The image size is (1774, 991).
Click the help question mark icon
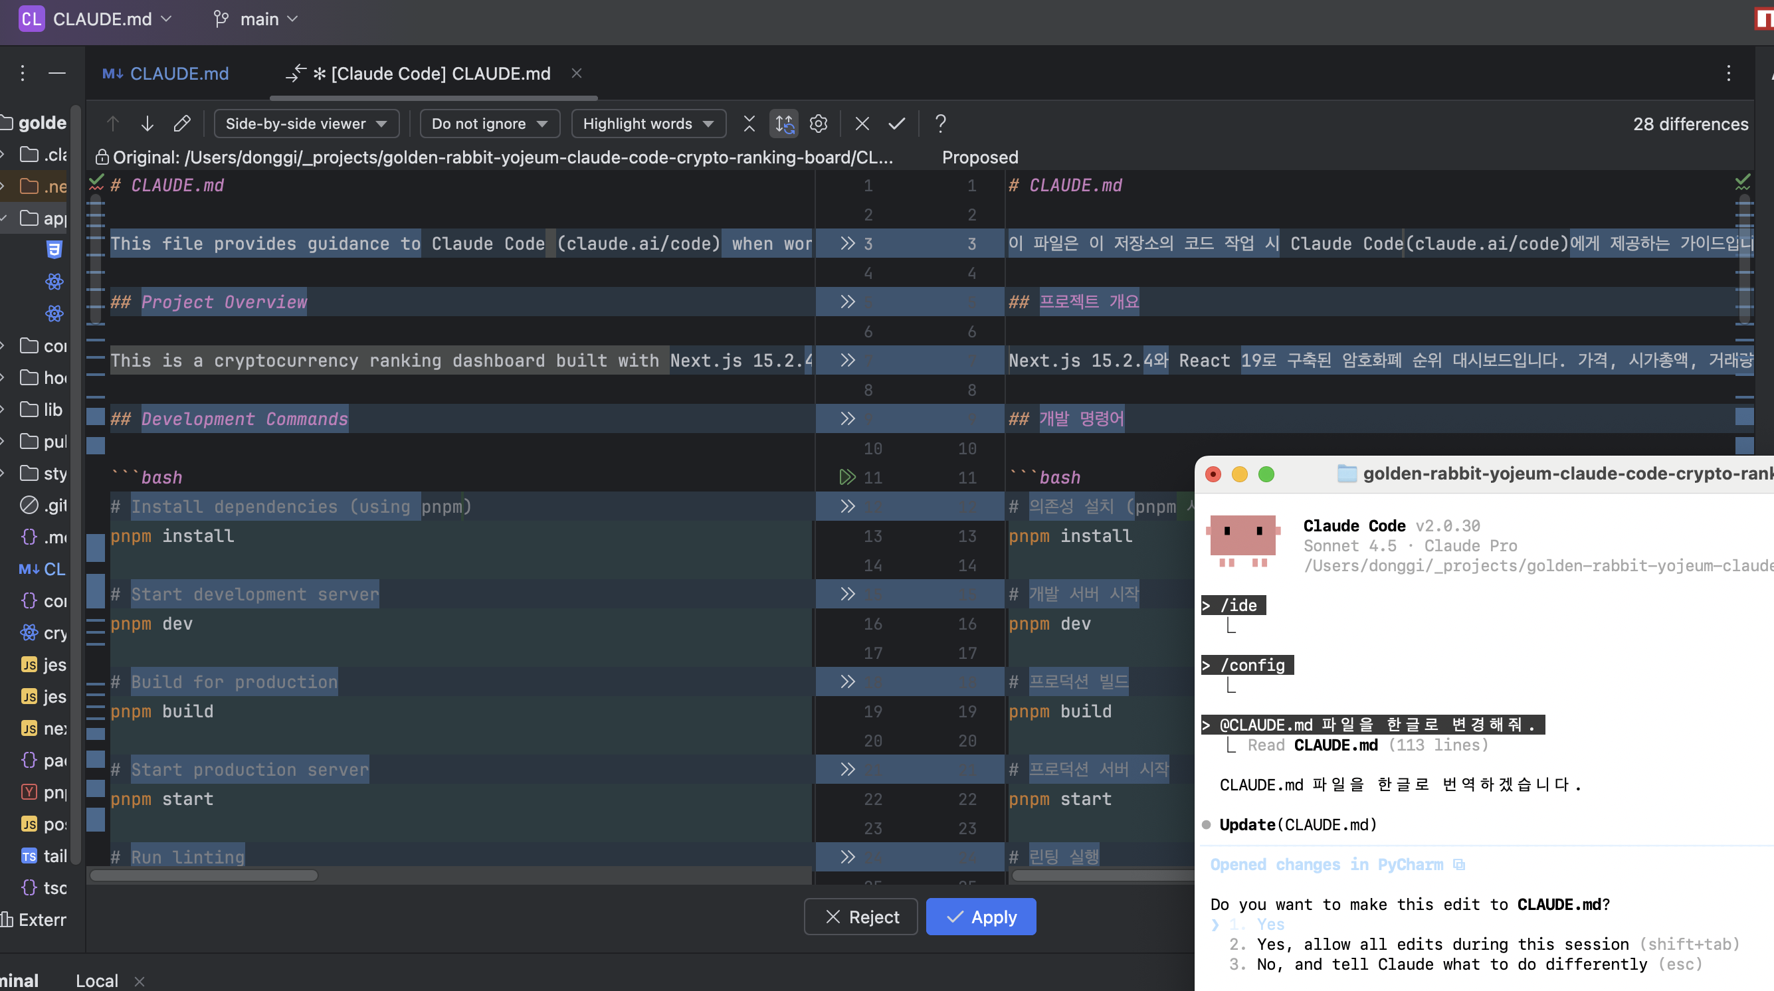(x=940, y=124)
